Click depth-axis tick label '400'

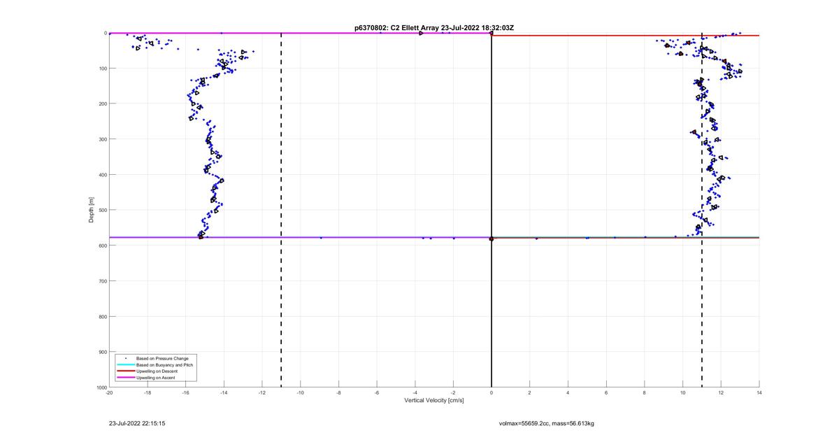pyautogui.click(x=102, y=174)
